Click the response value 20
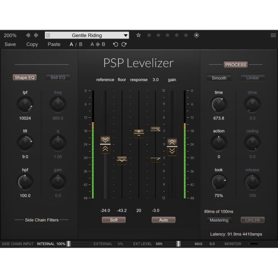Image resolution: width=278 pixels, height=278 pixels. coord(139,210)
